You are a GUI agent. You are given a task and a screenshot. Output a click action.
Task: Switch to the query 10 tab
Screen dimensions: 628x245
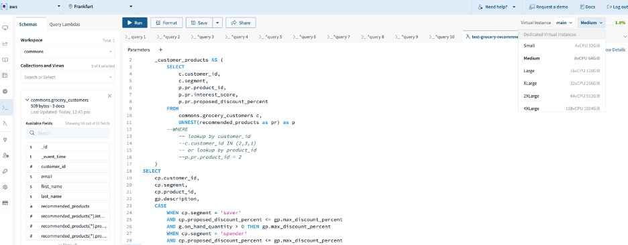tap(441, 37)
